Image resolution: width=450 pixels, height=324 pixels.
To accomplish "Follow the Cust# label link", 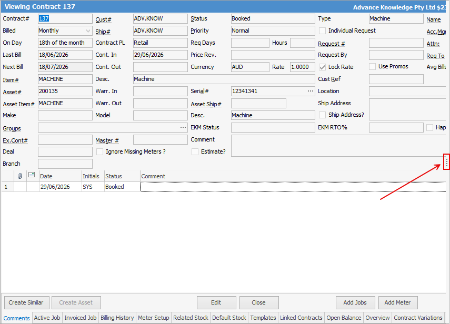I will (103, 19).
